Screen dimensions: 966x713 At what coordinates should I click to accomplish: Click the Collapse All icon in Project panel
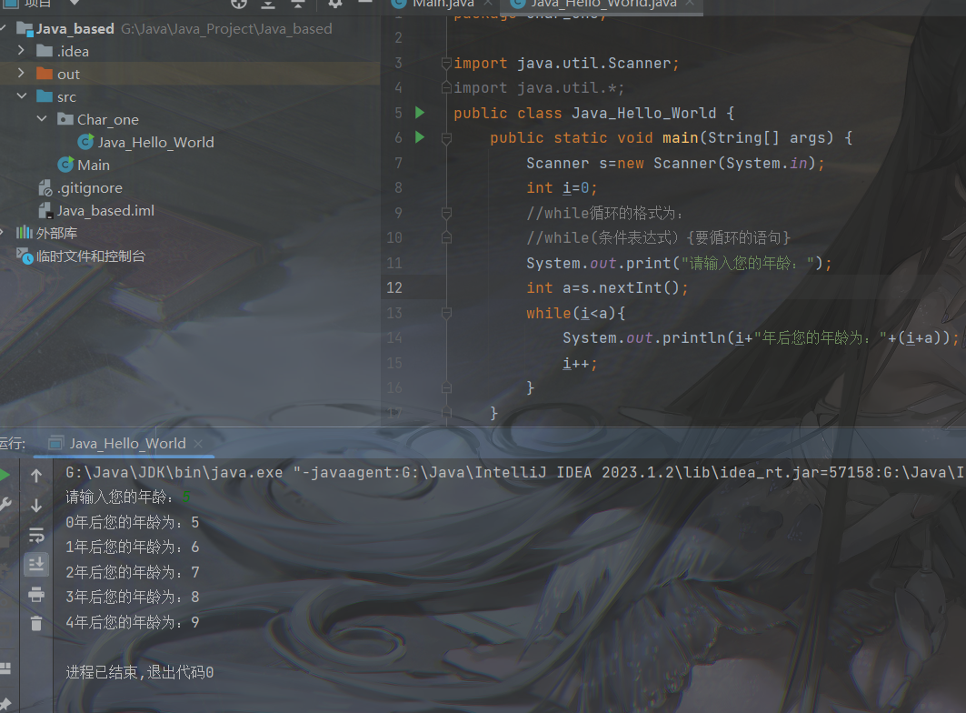(x=298, y=4)
